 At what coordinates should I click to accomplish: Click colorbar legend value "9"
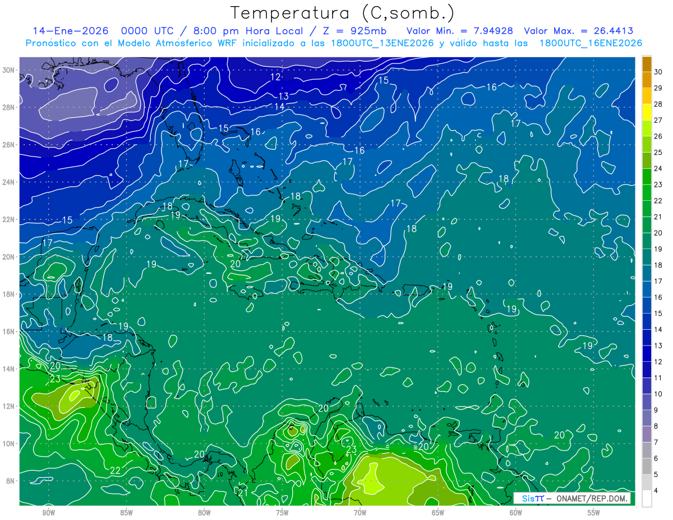click(x=657, y=410)
